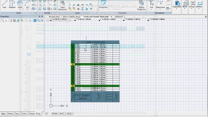
Task: Click the blue highlighted select-objects icon in Properties
Action: (x=35, y=20)
